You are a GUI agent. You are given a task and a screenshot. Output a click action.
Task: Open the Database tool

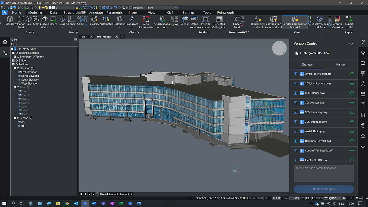[x=119, y=21]
